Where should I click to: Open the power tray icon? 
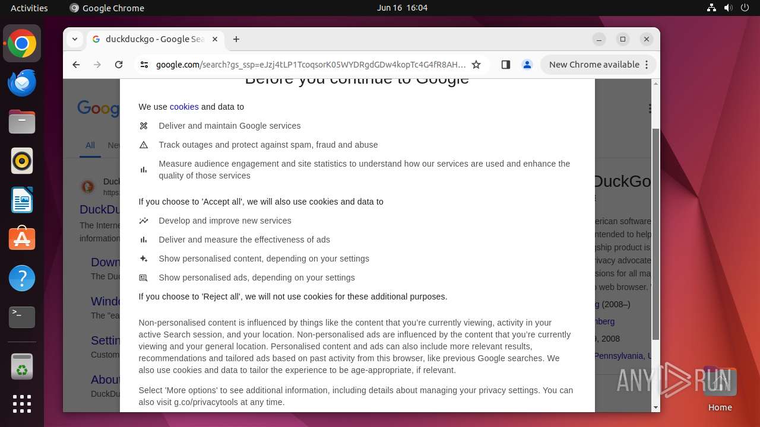(745, 8)
